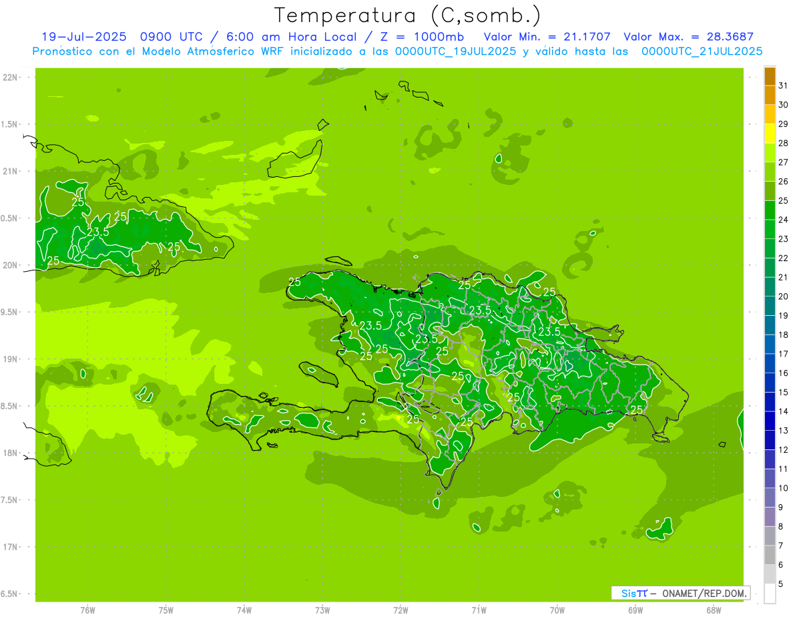
Task: Pick the orange swatch between 30 and 31
Action: point(770,95)
